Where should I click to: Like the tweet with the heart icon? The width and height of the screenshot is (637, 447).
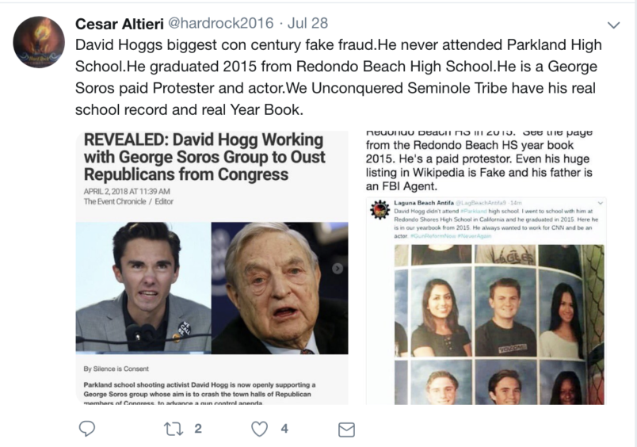point(260,429)
